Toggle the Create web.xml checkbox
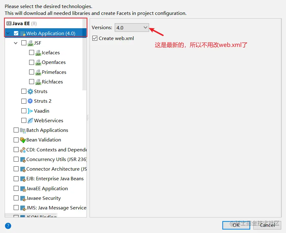286x233 pixels. [95, 38]
